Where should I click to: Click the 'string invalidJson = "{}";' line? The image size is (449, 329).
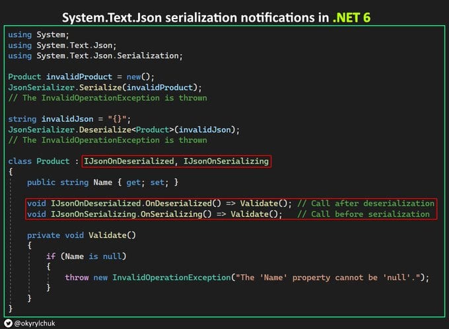point(69,119)
